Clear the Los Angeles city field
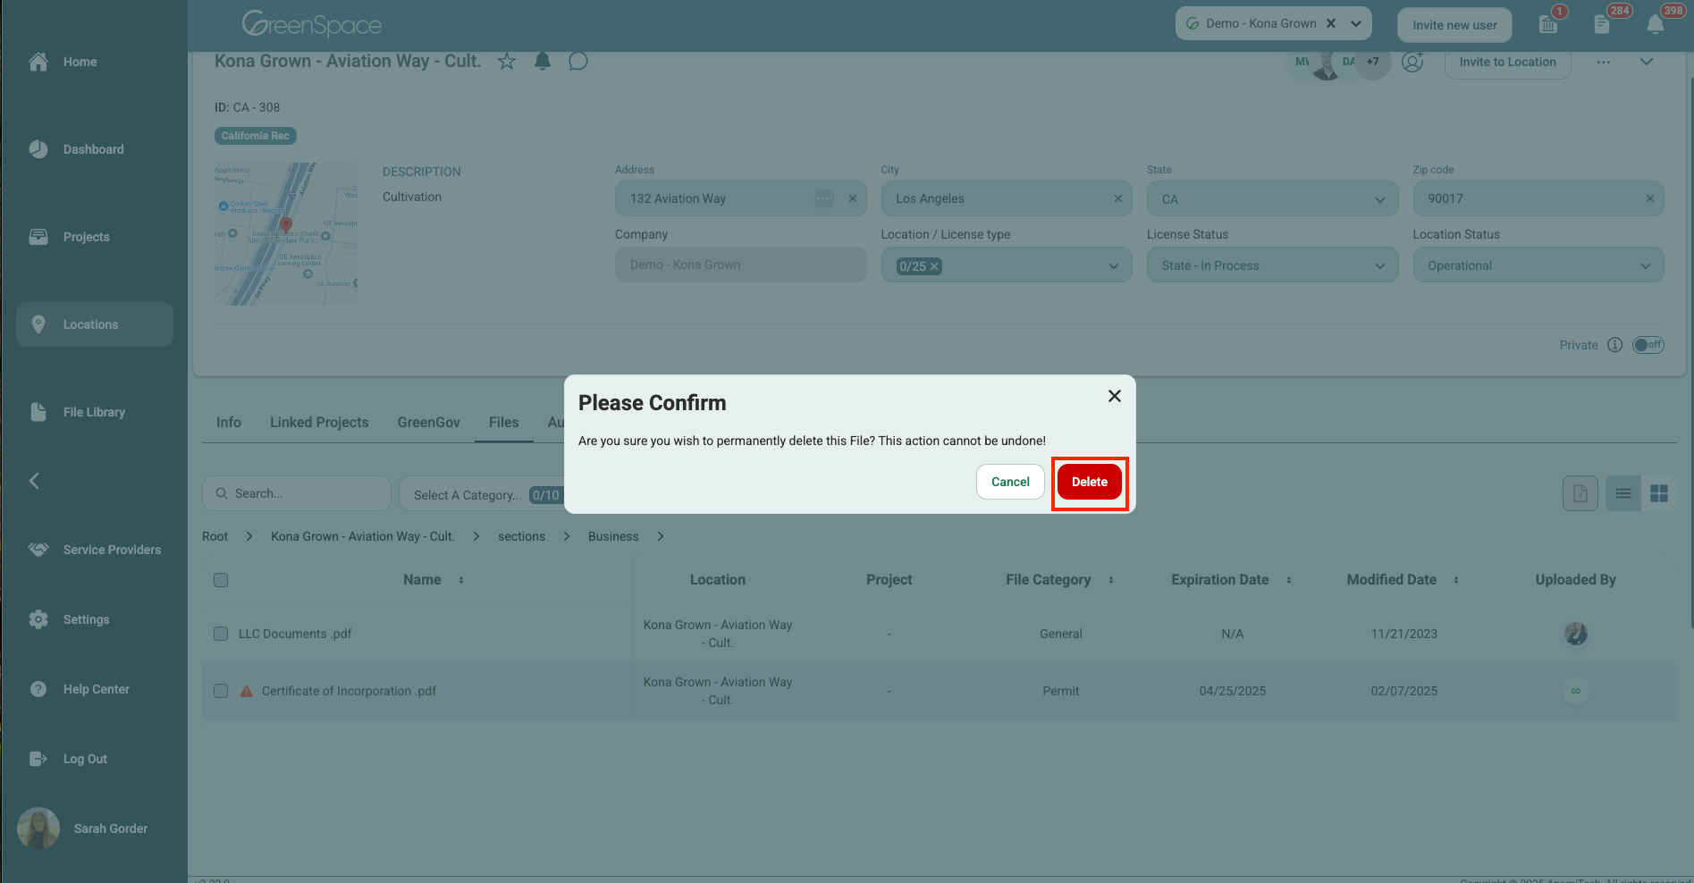The image size is (1694, 883). (x=1117, y=198)
